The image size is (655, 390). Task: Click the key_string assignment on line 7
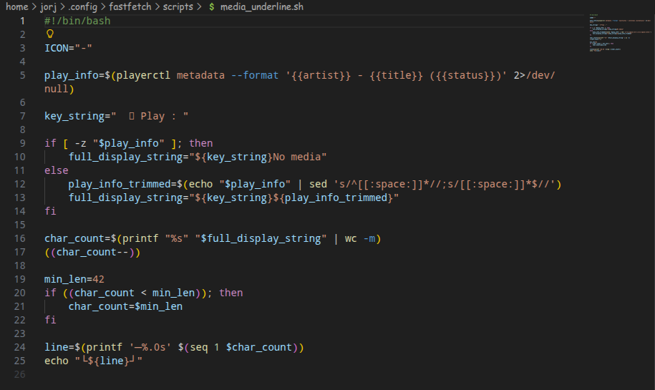tap(116, 116)
